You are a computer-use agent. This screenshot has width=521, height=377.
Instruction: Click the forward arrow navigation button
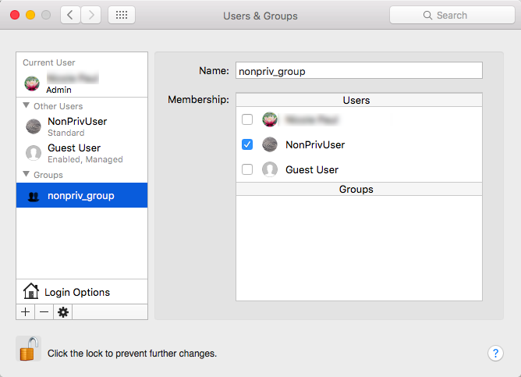(x=91, y=15)
